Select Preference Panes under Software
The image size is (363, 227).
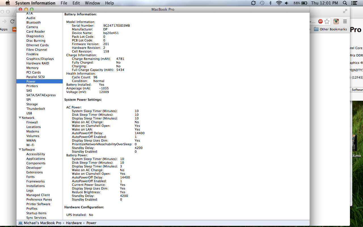pos(39,199)
